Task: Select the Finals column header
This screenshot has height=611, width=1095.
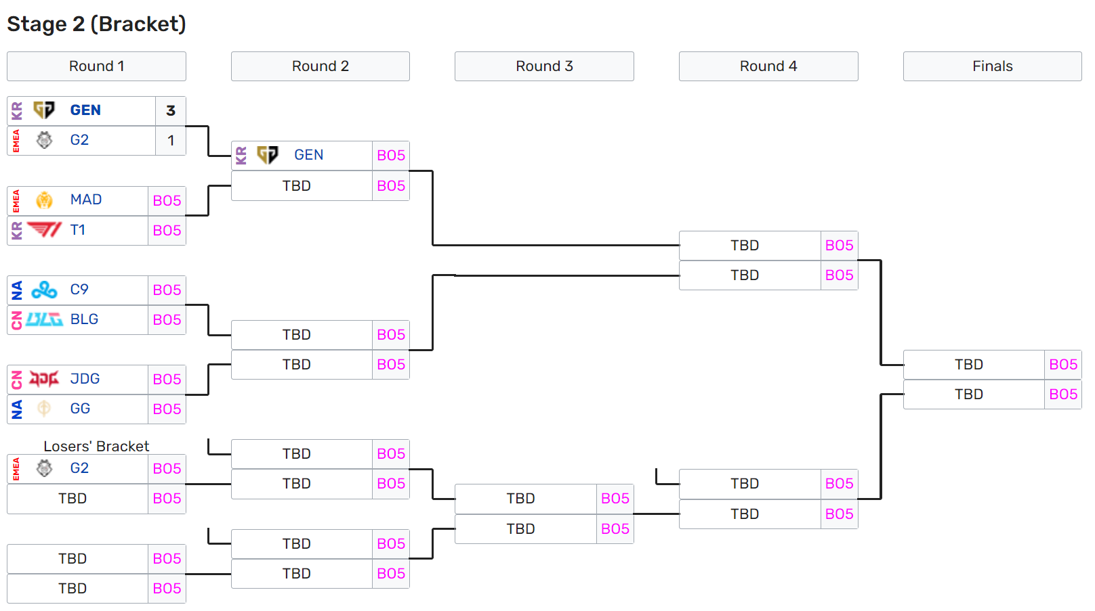Action: point(992,66)
